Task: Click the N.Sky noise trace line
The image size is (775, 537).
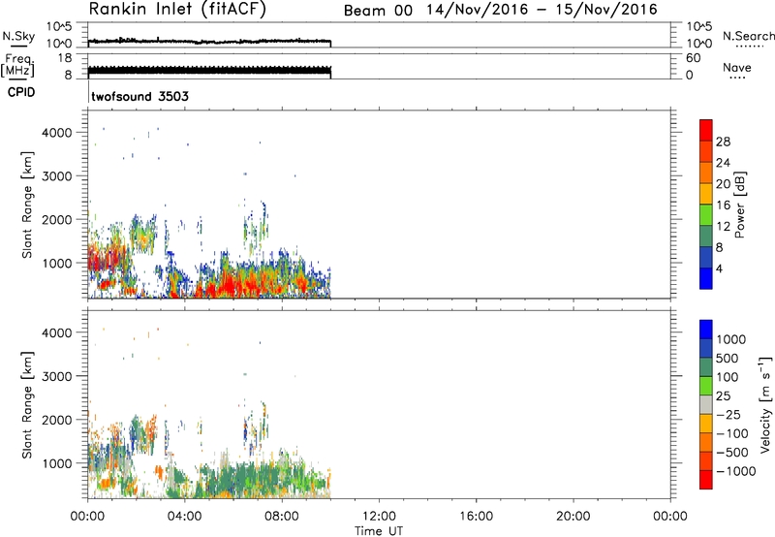Action: (x=209, y=41)
